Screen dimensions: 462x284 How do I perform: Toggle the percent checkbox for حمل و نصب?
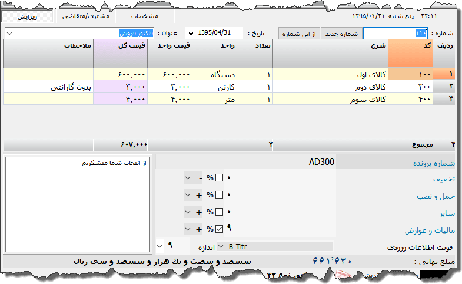[x=219, y=195]
